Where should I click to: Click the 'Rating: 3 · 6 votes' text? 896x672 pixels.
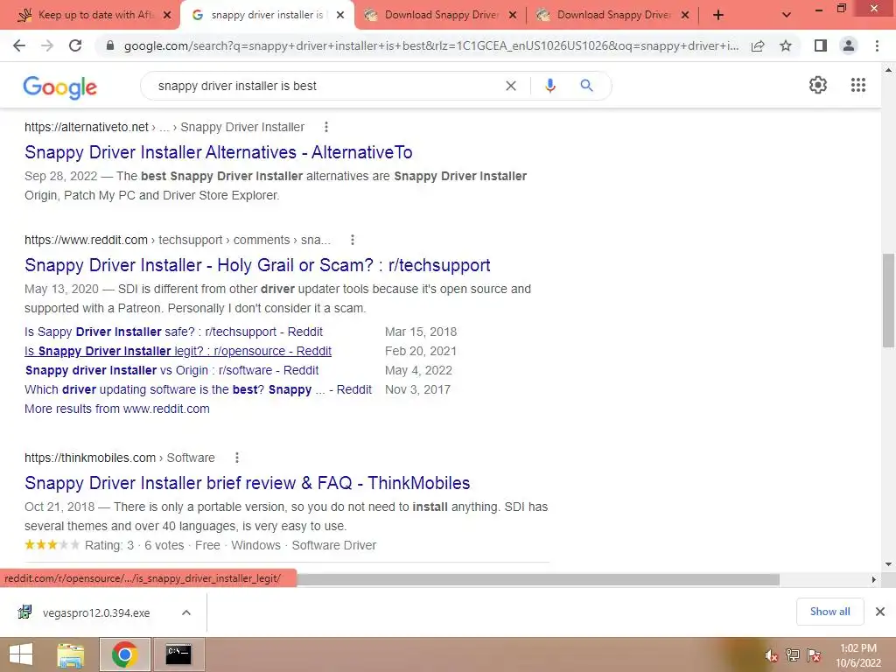[x=134, y=546]
